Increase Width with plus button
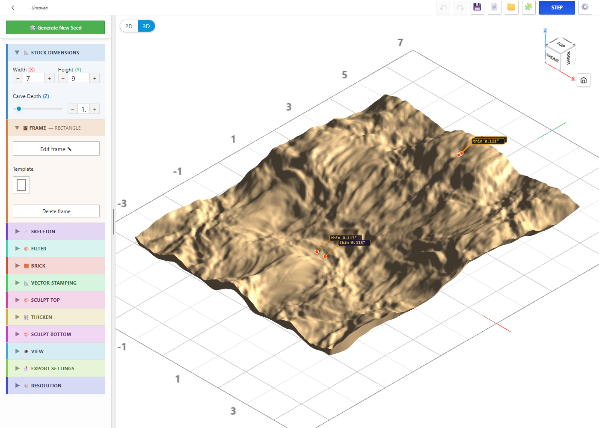Screen dimensions: 599x428 50,78
